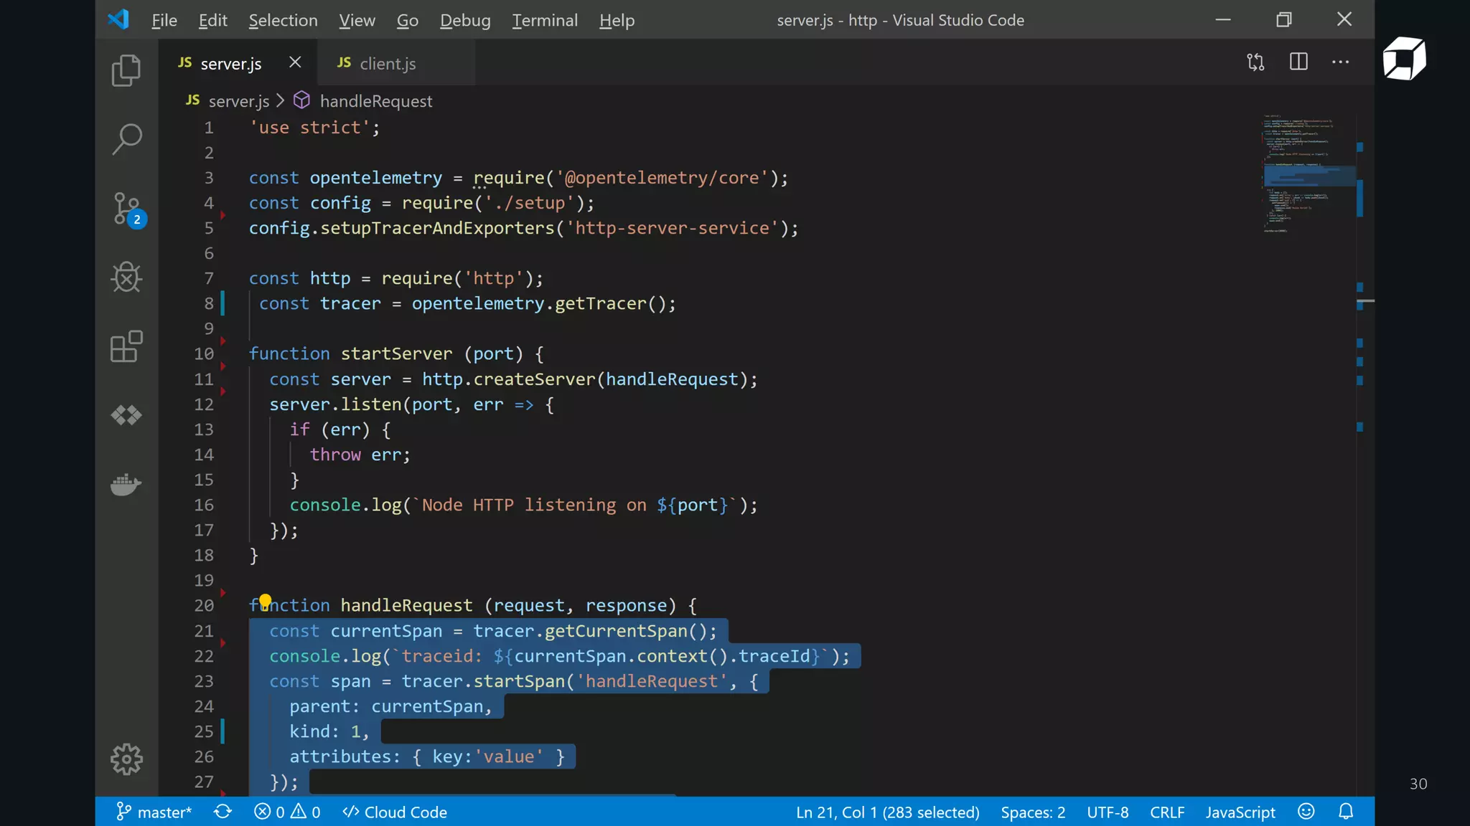The image size is (1470, 826).
Task: Click '@opentelemetry/core' string on line 3
Action: point(662,177)
